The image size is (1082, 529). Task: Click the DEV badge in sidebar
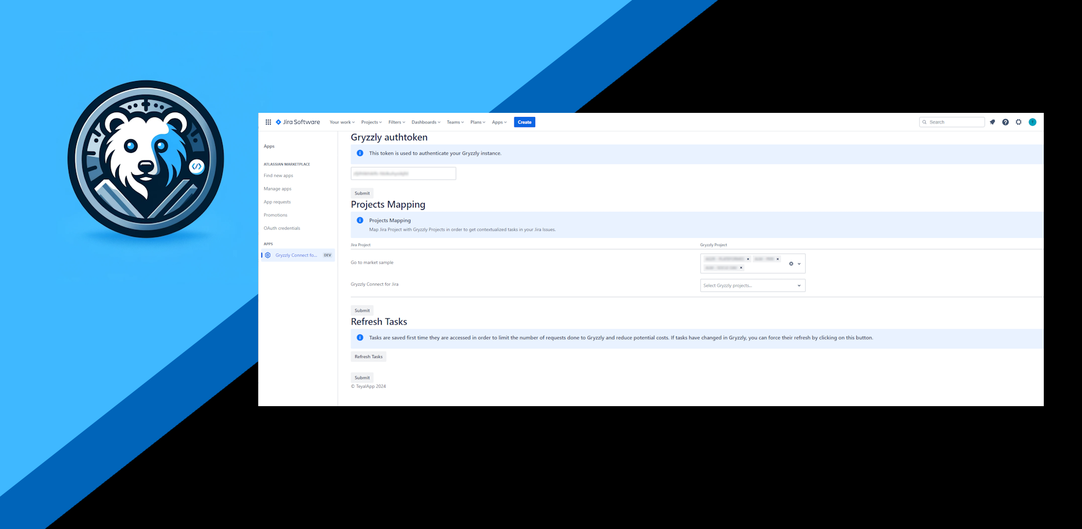[x=328, y=255]
